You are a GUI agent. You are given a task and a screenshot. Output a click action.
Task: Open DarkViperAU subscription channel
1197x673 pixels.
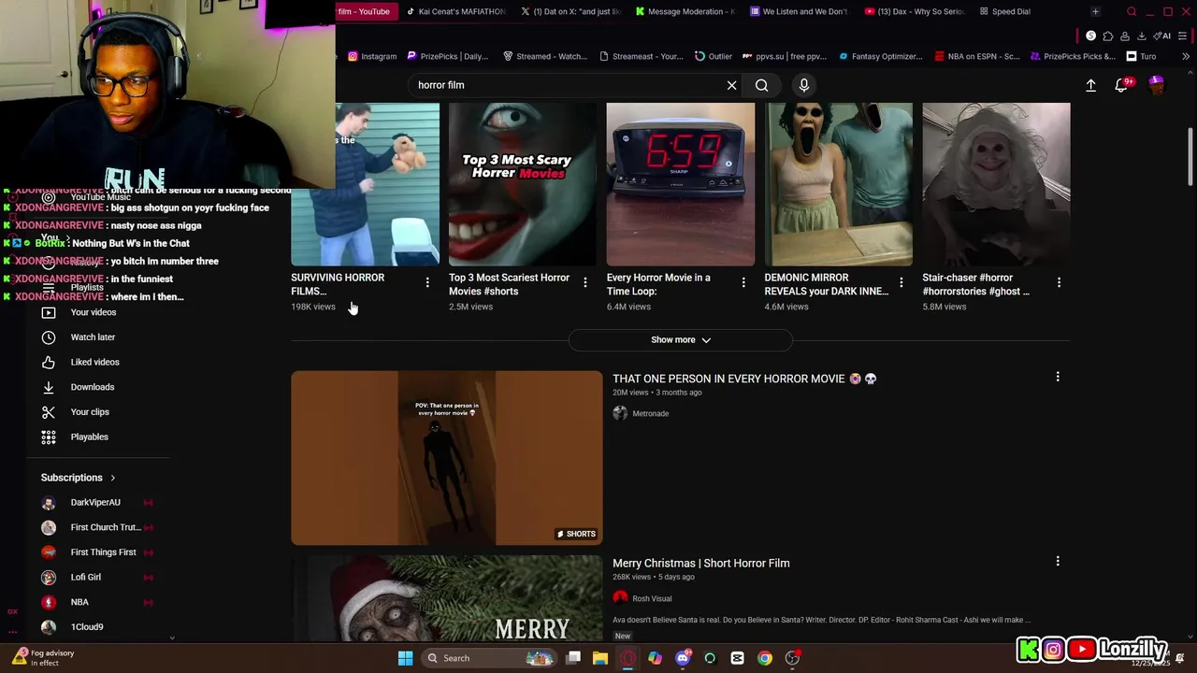click(95, 503)
